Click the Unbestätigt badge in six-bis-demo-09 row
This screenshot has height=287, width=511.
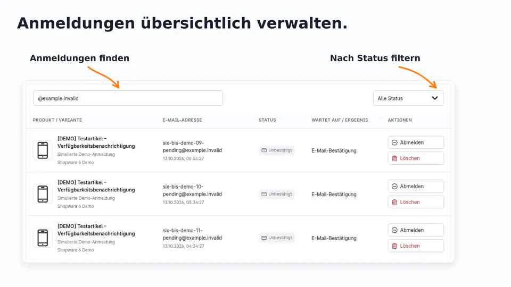277,150
